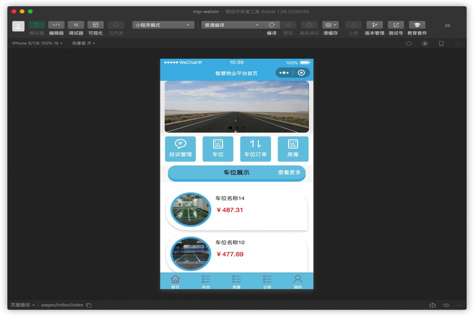Open the 公告 tab at the bottom
474x316 pixels.
pos(268,281)
